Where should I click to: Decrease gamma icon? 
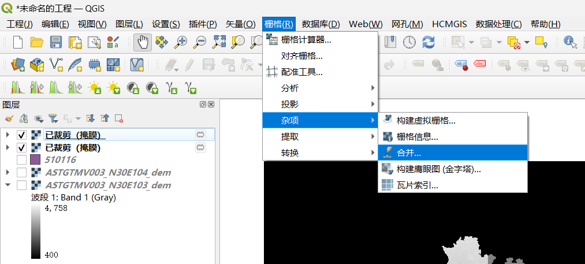pyautogui.click(x=191, y=88)
